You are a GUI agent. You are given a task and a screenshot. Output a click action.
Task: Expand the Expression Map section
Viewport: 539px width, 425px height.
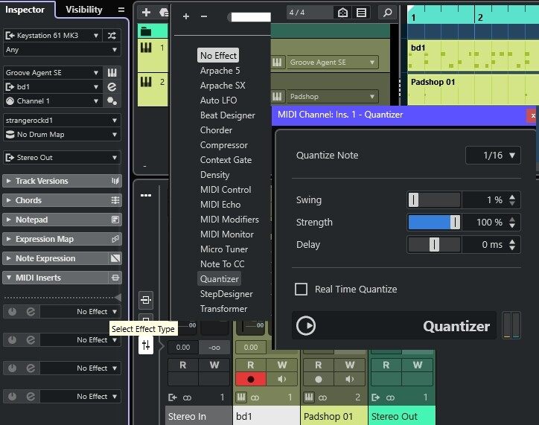pos(62,239)
